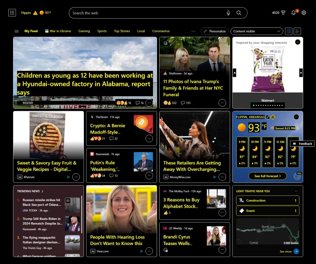Select the Gaming tab

84,31
